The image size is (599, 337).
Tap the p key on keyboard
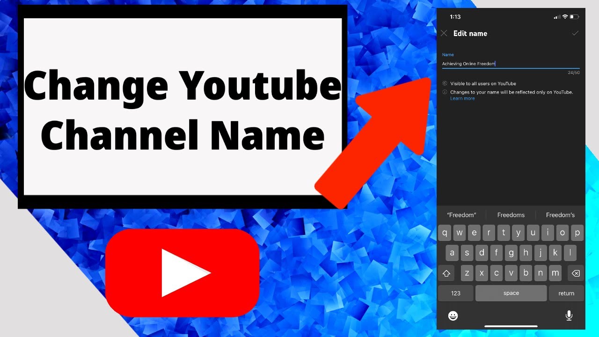(x=577, y=233)
